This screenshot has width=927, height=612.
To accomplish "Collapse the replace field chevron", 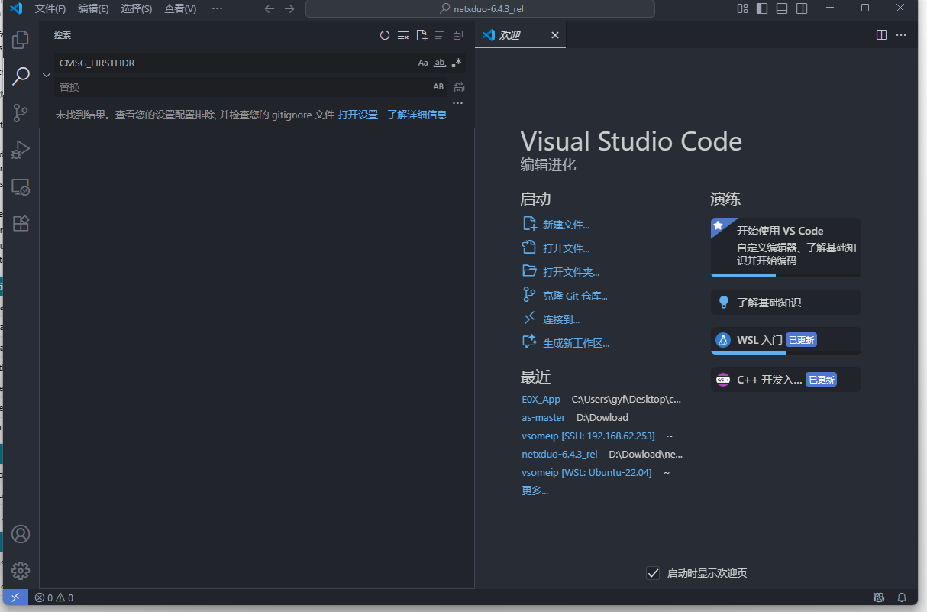I will click(x=47, y=75).
